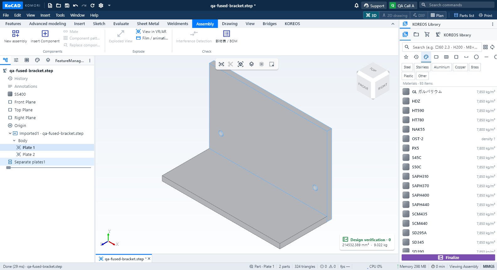This screenshot has width=497, height=270.
Task: Open the notifications bell
Action: point(356,5)
